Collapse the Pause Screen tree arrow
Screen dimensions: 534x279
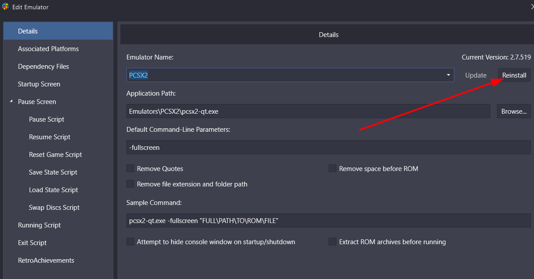click(x=11, y=101)
